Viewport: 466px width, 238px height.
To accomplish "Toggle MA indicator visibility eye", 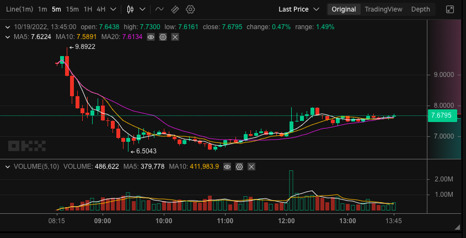I will (151, 37).
